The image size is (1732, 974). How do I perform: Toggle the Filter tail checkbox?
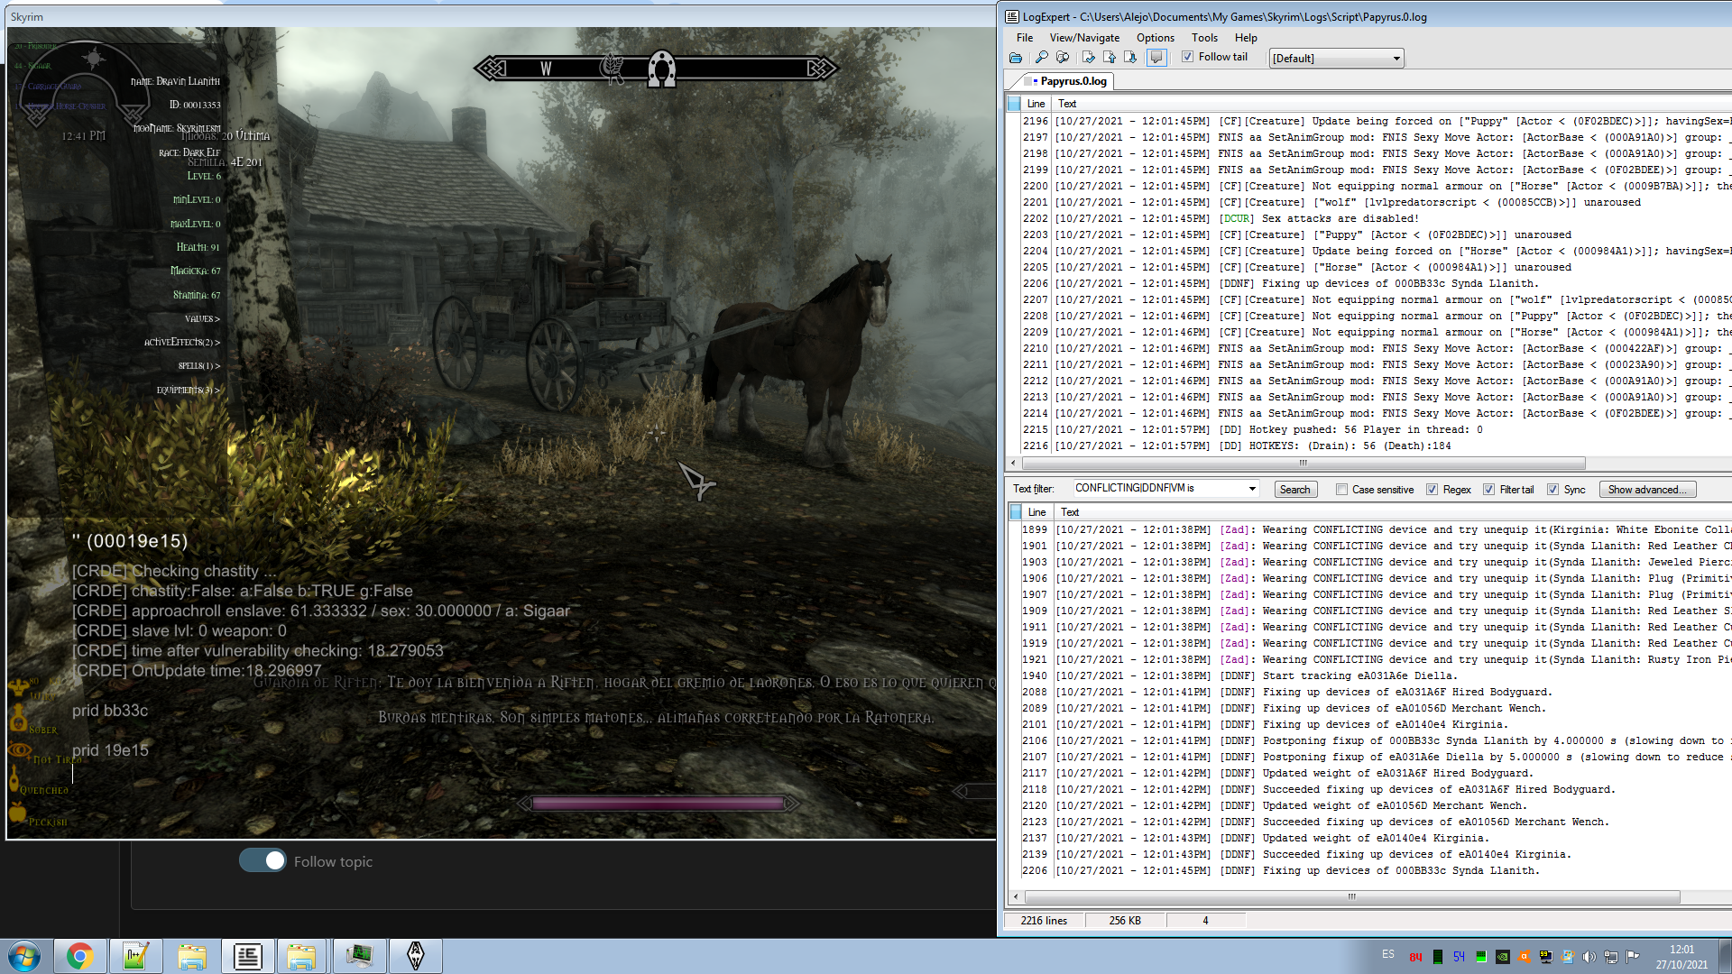1489,490
